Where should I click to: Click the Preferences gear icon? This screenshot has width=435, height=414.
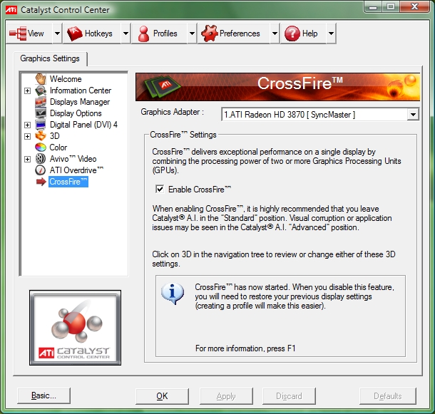209,33
